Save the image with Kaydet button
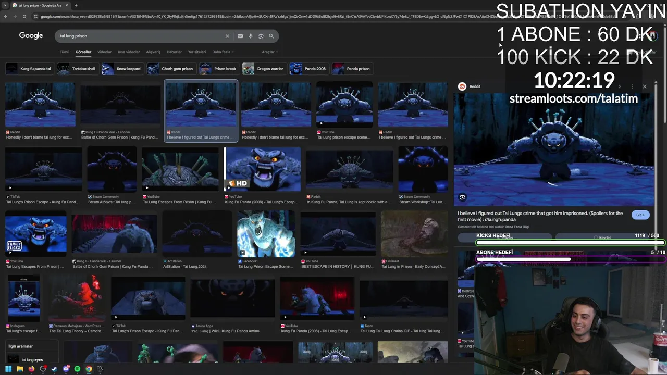Image resolution: width=667 pixels, height=375 pixels. coord(602,238)
